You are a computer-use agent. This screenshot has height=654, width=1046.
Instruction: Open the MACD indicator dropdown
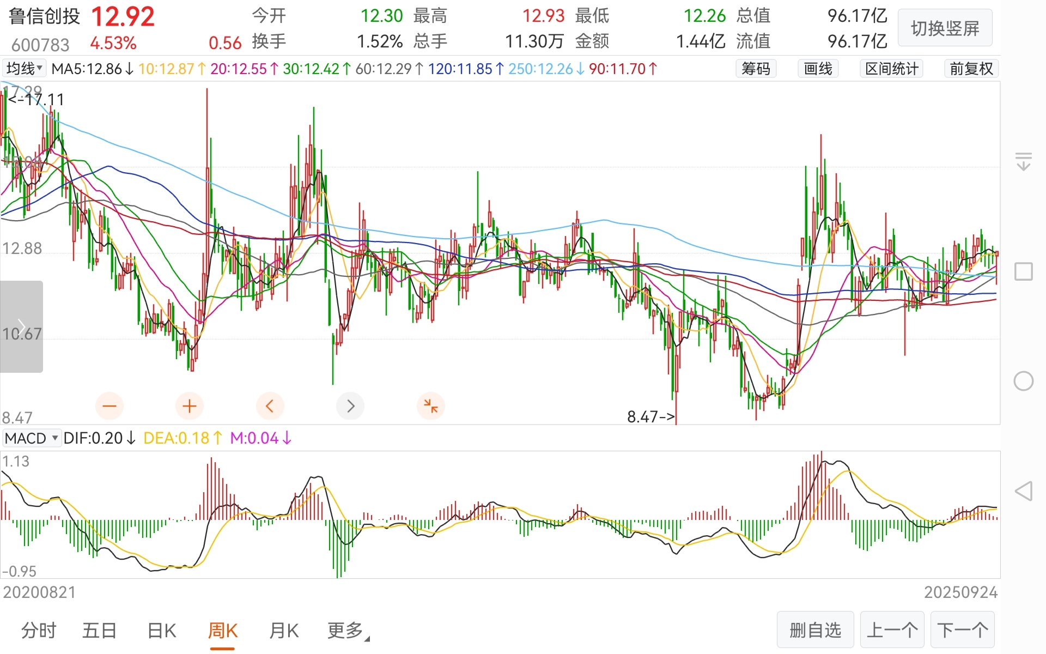32,438
